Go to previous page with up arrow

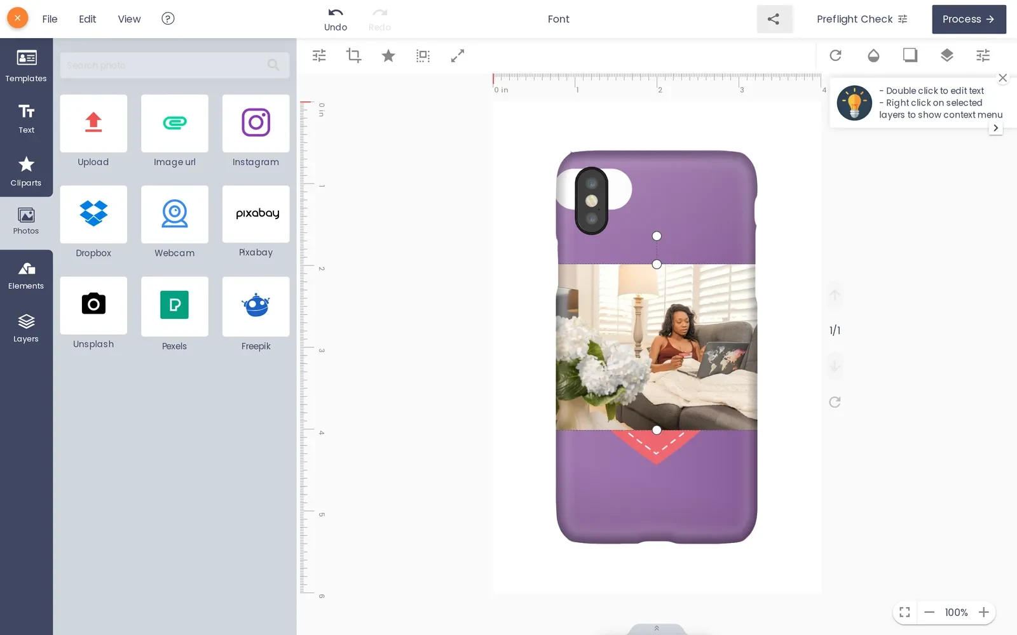[x=835, y=295]
